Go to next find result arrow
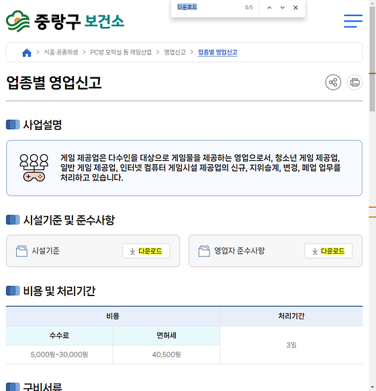This screenshot has width=376, height=391. [283, 7]
